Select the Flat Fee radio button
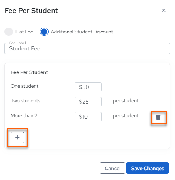The width and height of the screenshot is (175, 180). tap(9, 32)
